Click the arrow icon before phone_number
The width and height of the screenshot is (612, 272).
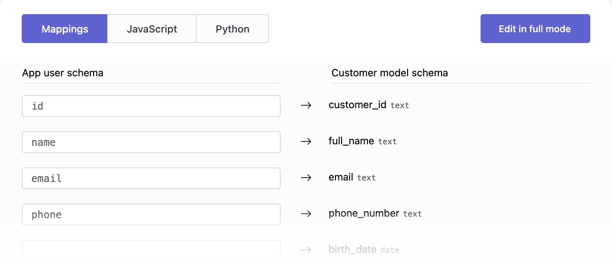pos(306,214)
